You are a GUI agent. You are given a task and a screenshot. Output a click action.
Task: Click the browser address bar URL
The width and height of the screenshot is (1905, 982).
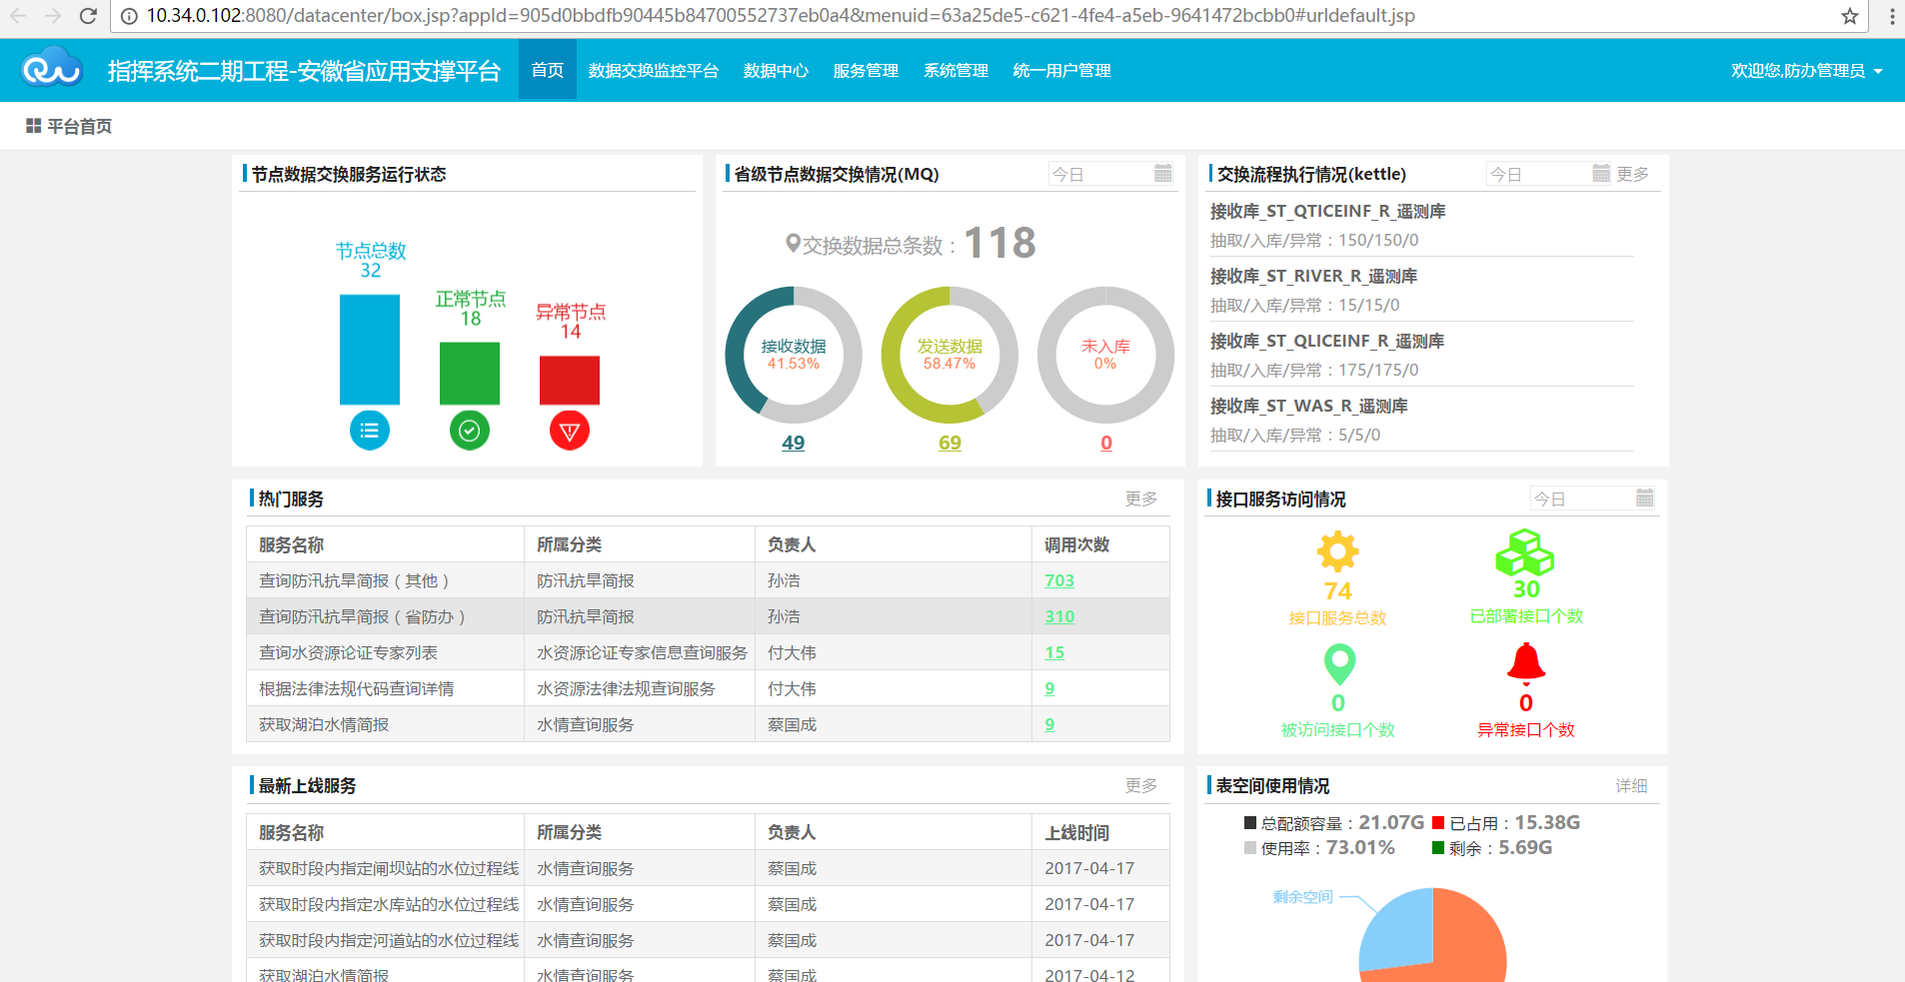pos(780,16)
